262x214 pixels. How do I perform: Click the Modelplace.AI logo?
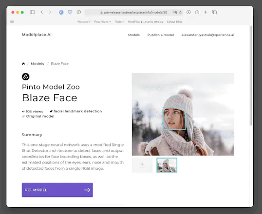37,35
